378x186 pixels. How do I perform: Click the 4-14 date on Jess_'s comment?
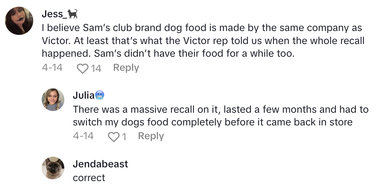52,68
